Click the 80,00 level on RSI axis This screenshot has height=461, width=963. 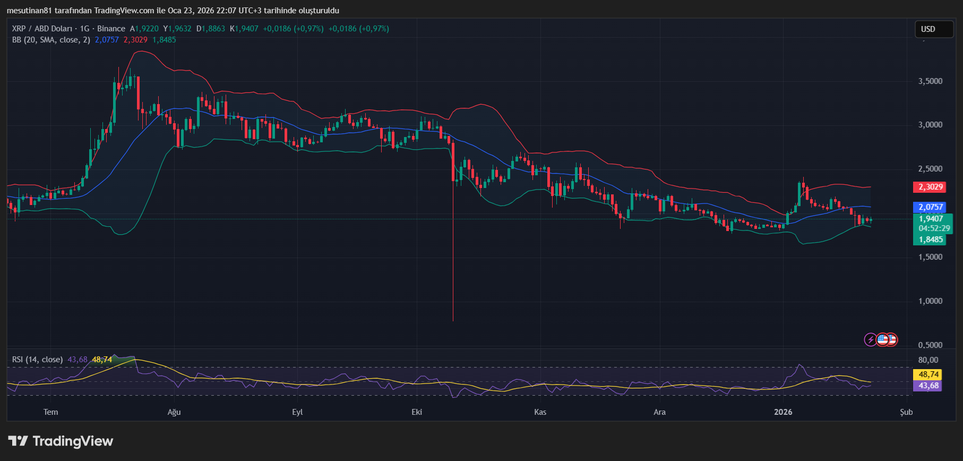928,360
